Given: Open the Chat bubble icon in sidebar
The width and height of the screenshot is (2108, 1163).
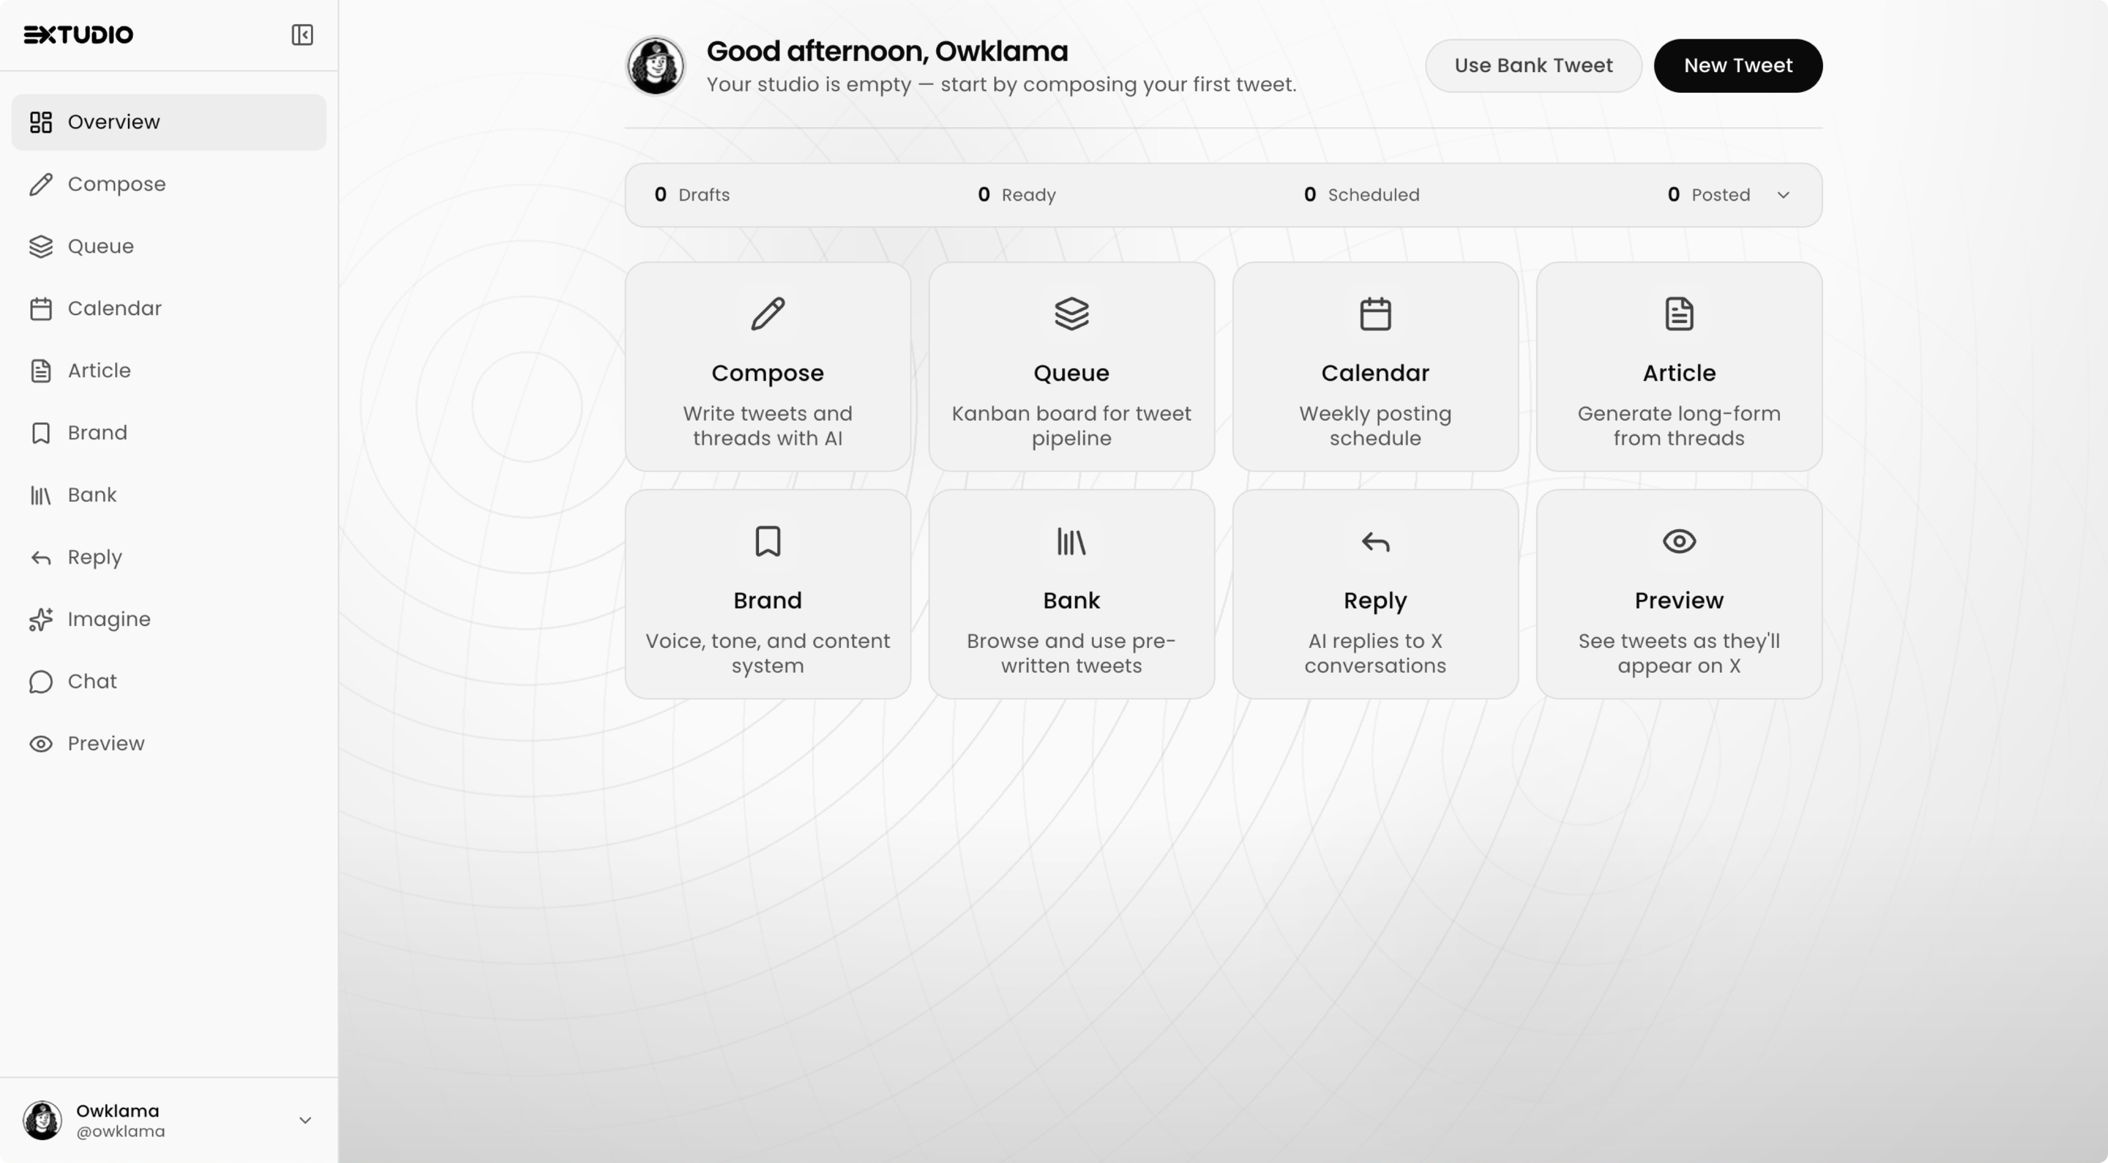Looking at the screenshot, I should [42, 681].
